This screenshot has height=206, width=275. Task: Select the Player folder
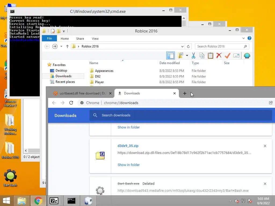coord(99,82)
